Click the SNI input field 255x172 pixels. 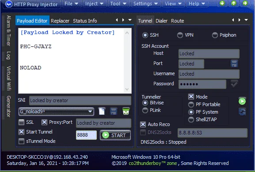[x=80, y=100]
